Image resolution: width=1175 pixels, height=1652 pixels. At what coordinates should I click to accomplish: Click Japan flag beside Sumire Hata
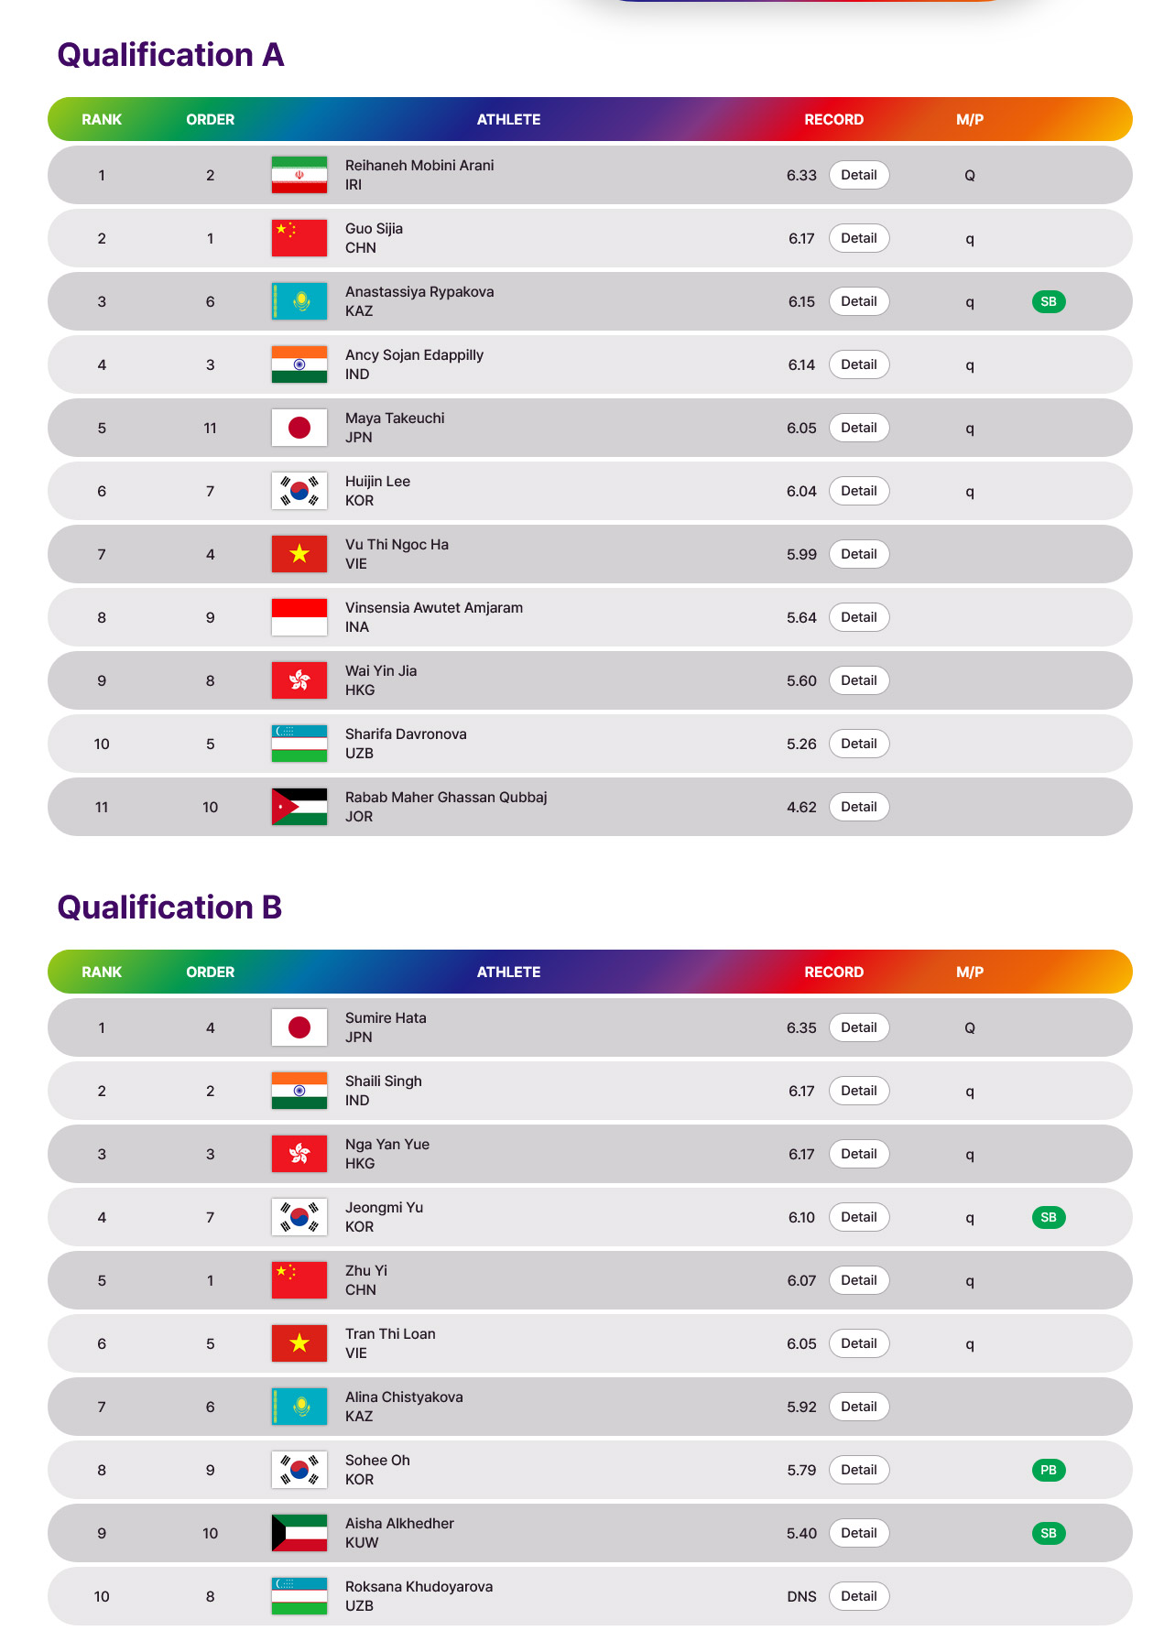[x=299, y=1027]
